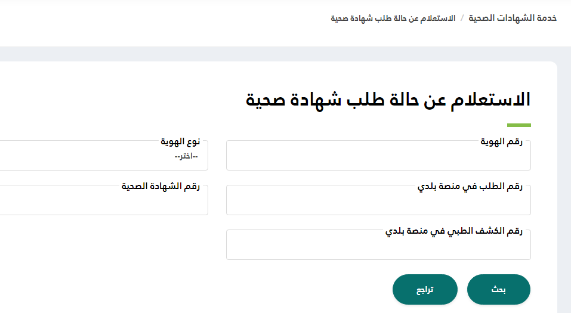Click the نوع الهوية label text
The image size is (571, 313).
(x=180, y=141)
